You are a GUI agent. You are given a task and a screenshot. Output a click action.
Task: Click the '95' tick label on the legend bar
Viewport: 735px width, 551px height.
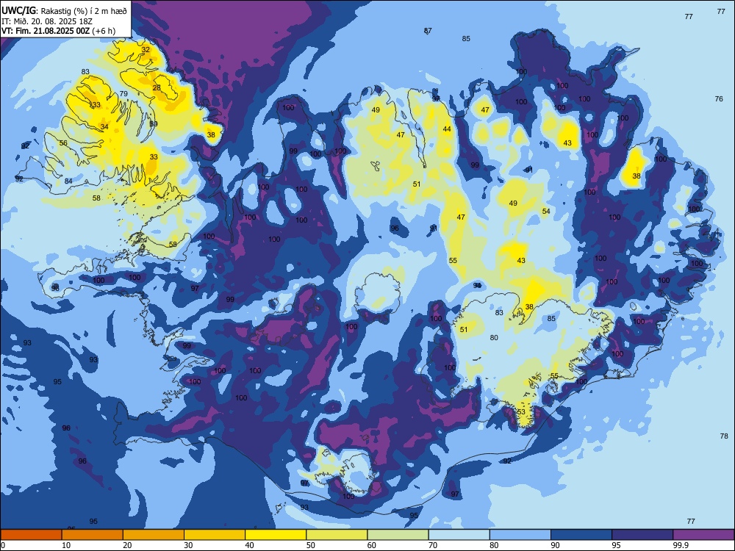pyautogui.click(x=616, y=545)
